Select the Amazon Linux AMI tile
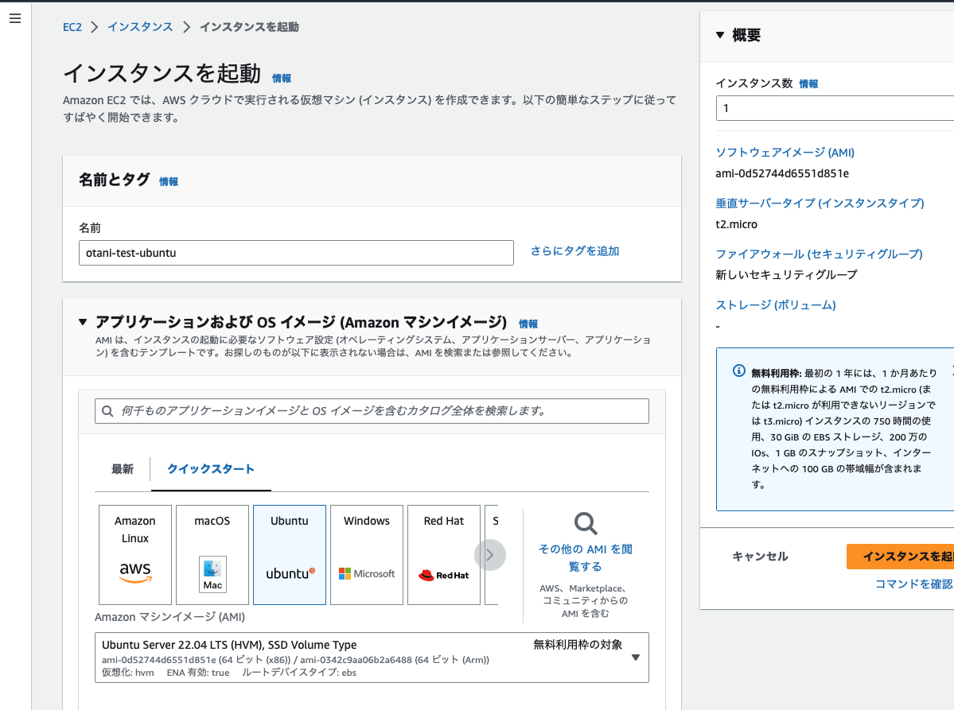Viewport: 954px width, 710px height. click(134, 554)
